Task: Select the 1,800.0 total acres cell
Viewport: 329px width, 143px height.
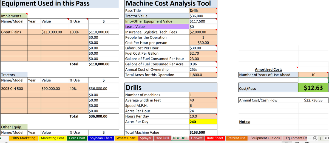Action: click(x=203, y=75)
